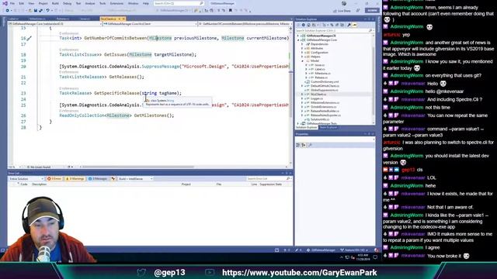
Task: Select OctokitExtensions.cs in Solution Explorer
Action: point(324,107)
